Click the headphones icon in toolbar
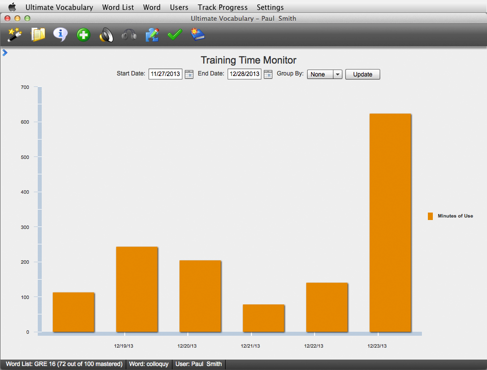 pos(129,35)
